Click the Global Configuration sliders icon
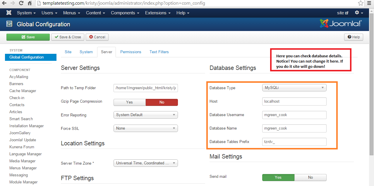 coord(9,24)
